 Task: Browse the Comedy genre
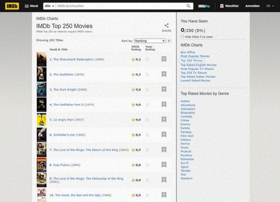click(x=186, y=117)
